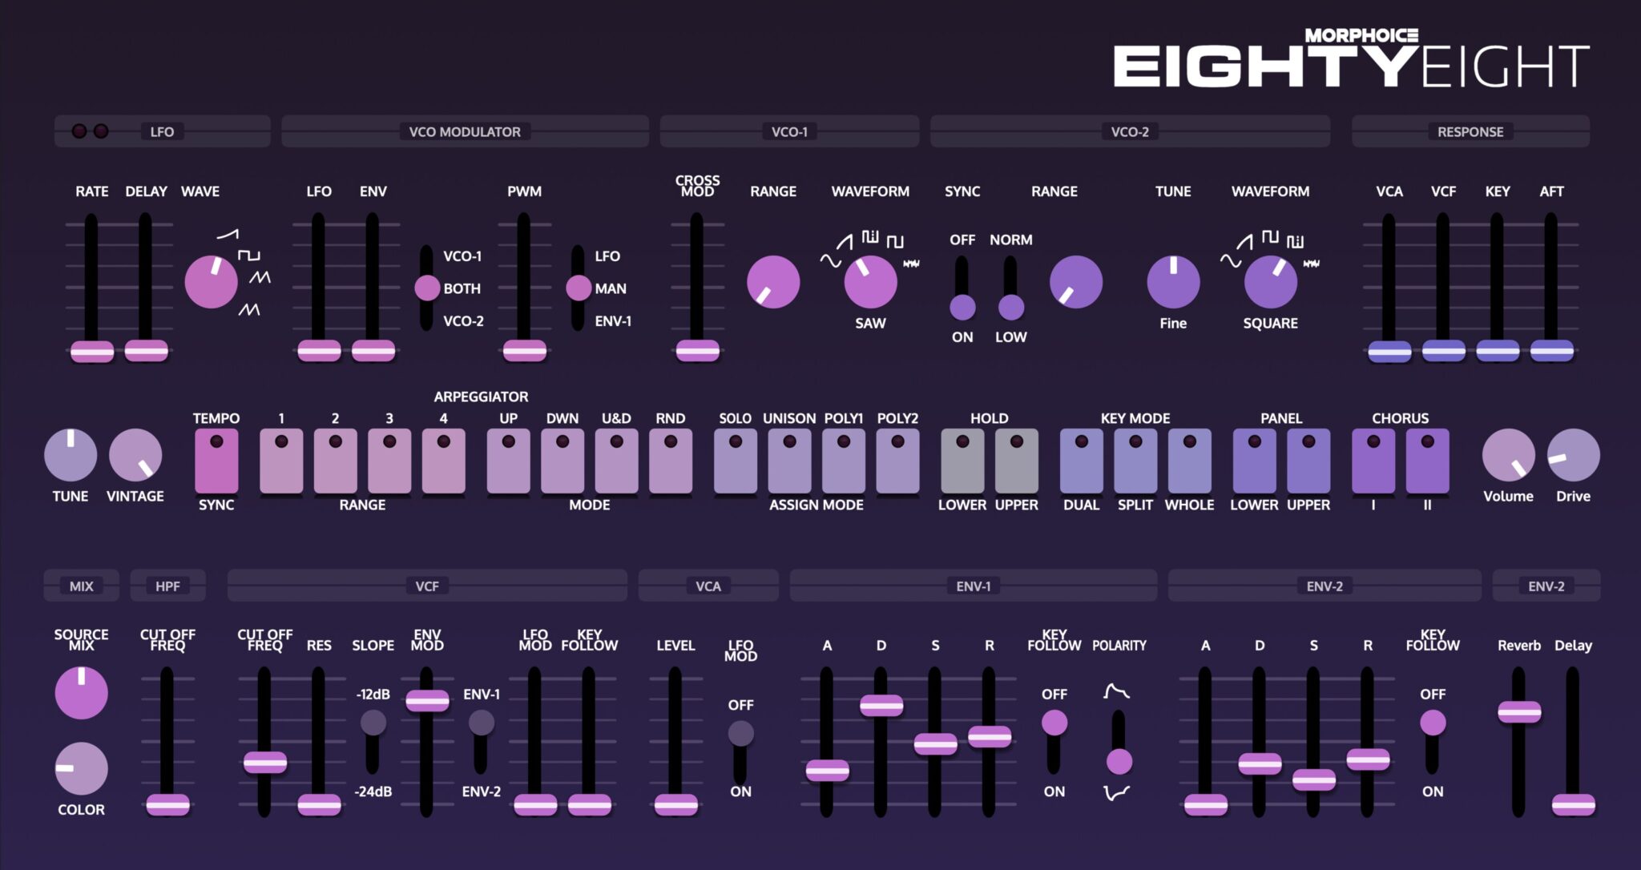Viewport: 1641px width, 870px height.
Task: Toggle the VCO-2 NORM/LOW range switch
Action: point(1011,288)
